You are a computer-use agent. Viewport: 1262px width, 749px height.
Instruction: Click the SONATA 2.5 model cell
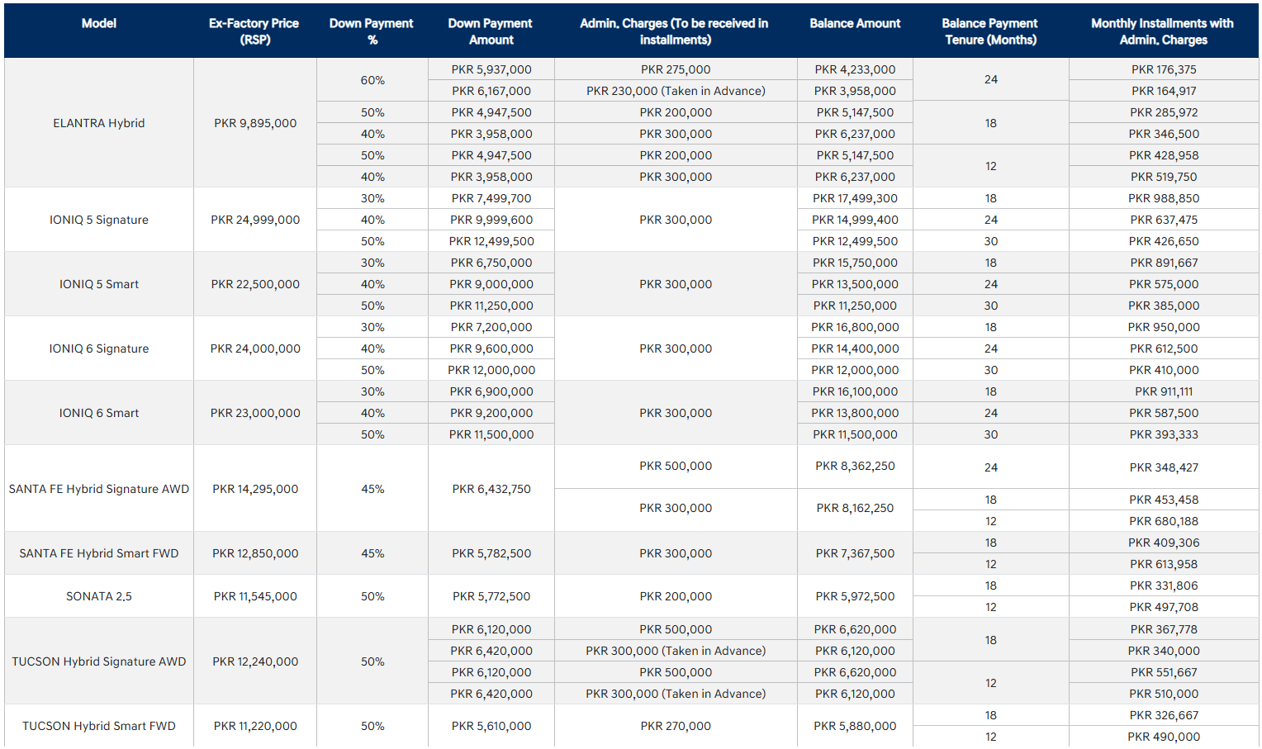coord(99,596)
